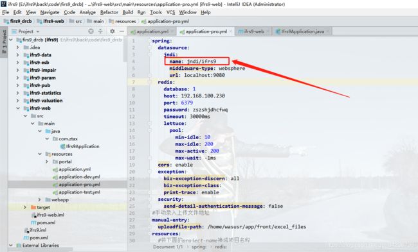
Task: Close the application-pro.yml tab
Action: (x=231, y=31)
